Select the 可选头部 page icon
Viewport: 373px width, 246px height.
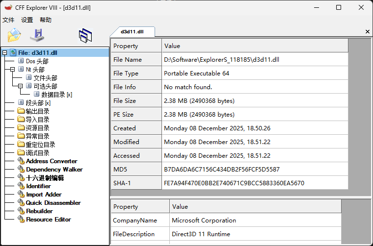click(28, 86)
